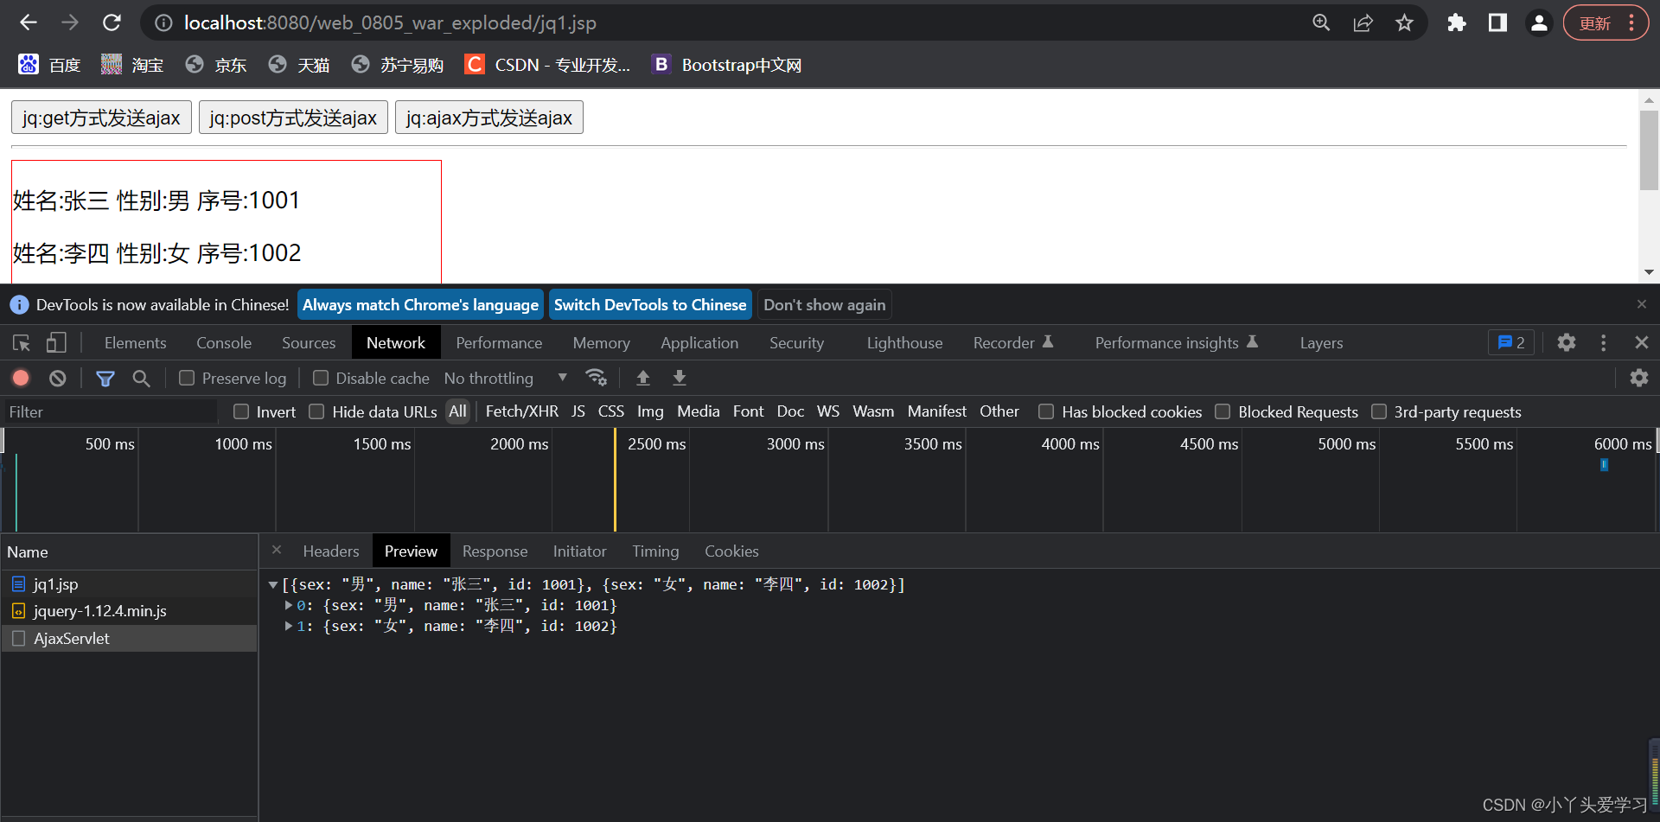
Task: Go back to the previous page
Action: [x=29, y=22]
